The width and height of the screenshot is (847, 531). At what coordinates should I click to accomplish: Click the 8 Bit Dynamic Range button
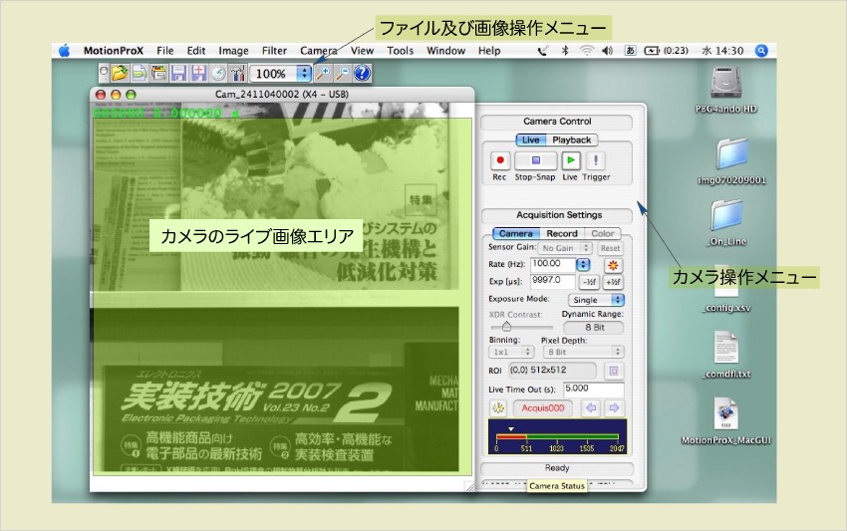[594, 328]
